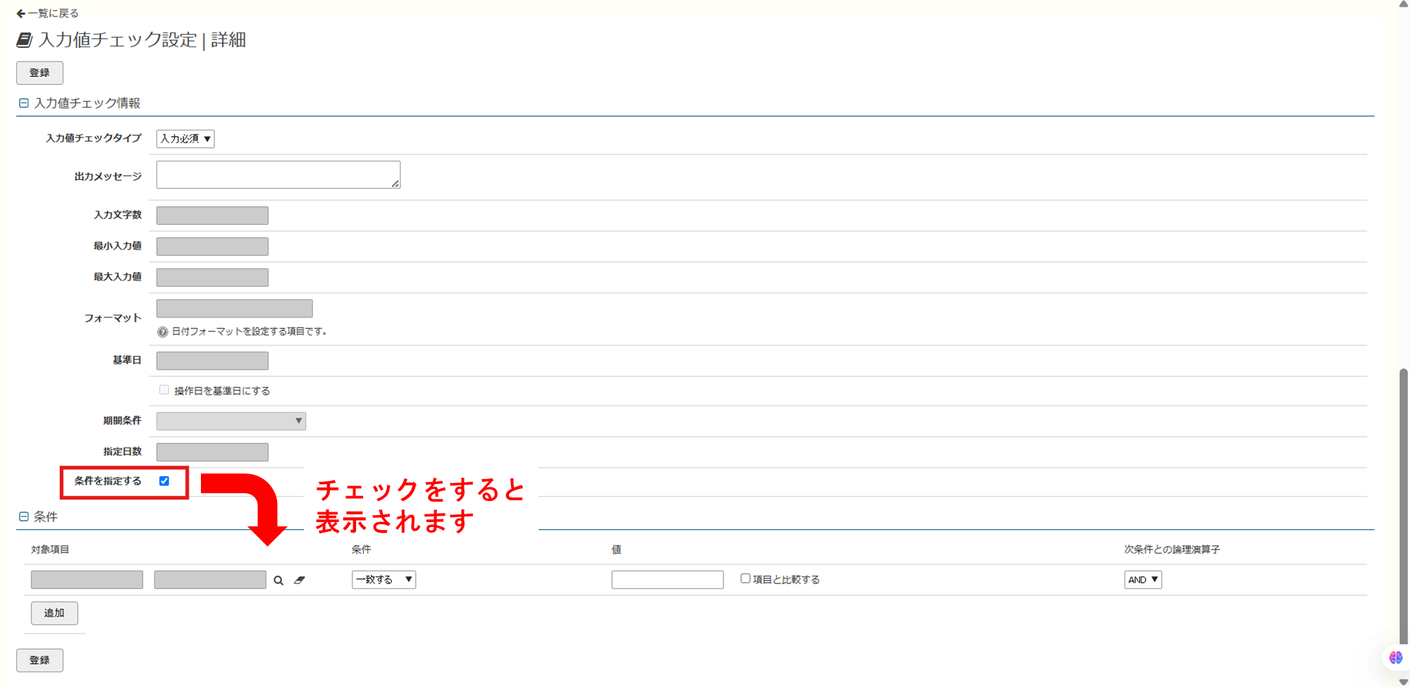Open the 入力値チェックタイプ dropdown

pyautogui.click(x=185, y=139)
